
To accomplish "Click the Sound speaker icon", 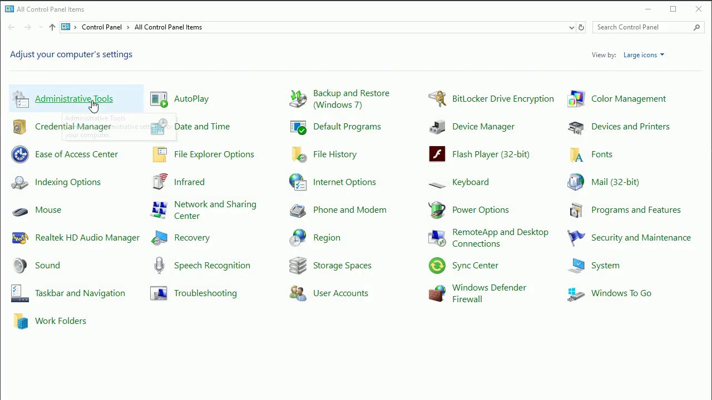I will coord(20,266).
